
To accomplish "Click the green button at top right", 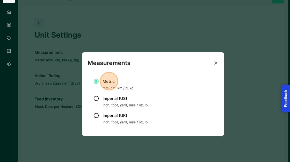I will click(278, 1).
